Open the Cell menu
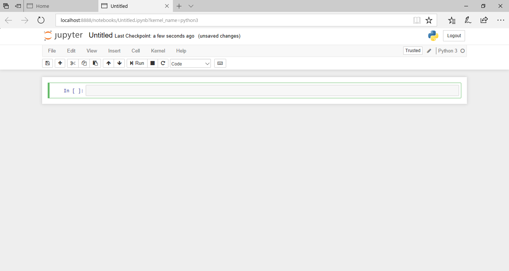 (x=135, y=51)
